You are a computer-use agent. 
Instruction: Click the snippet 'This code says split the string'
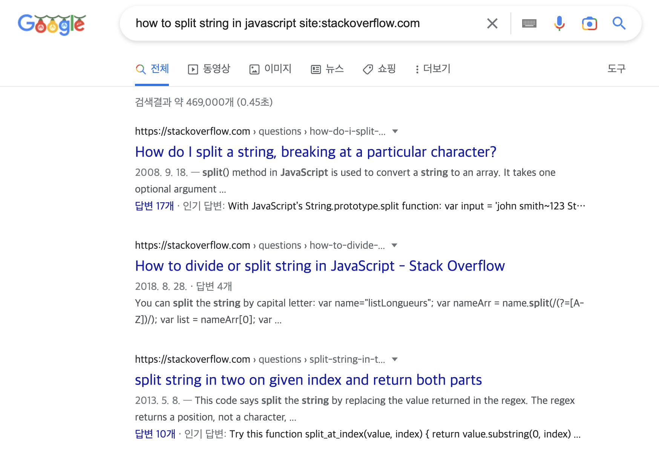[x=355, y=409]
